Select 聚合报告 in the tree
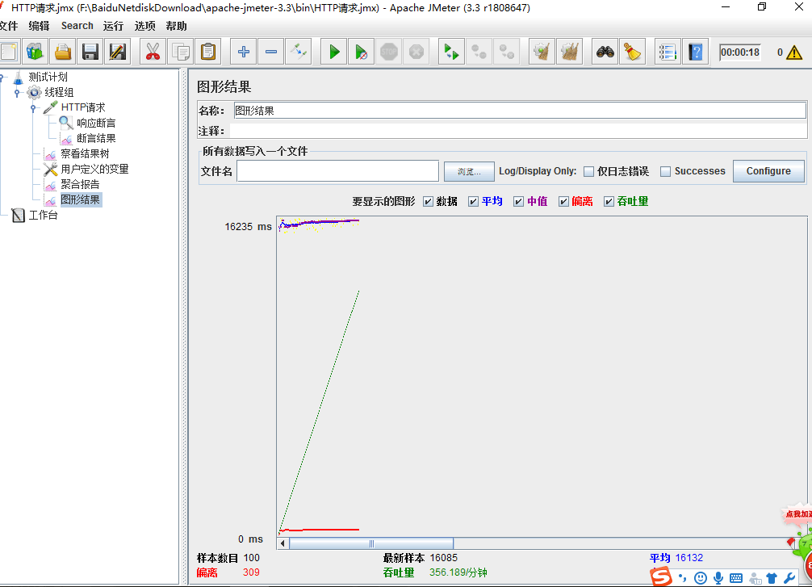The height and width of the screenshot is (587, 812). click(x=80, y=184)
